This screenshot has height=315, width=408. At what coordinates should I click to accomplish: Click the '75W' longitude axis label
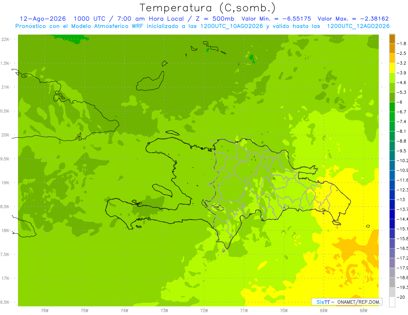[85, 310]
